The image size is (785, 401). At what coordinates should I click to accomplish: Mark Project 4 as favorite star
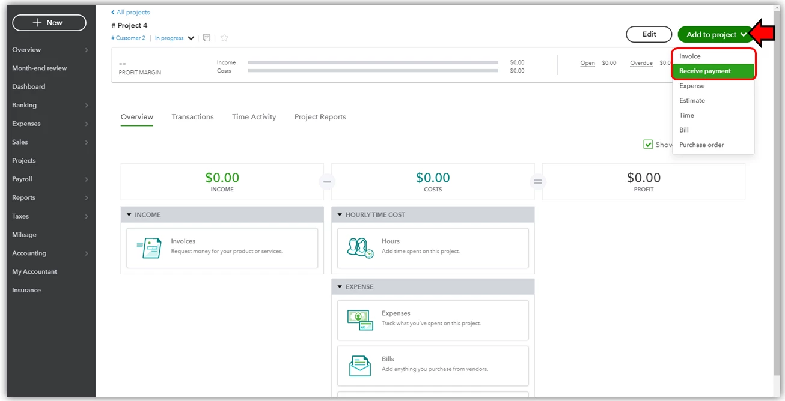pos(224,38)
